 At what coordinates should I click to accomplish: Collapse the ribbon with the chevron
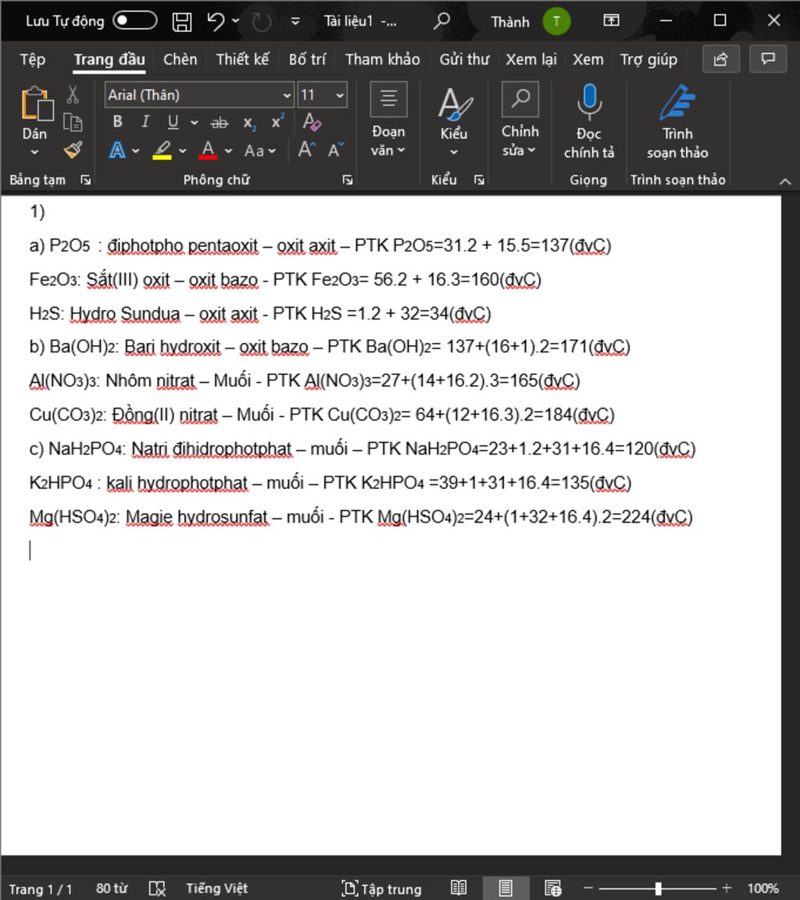click(x=785, y=181)
